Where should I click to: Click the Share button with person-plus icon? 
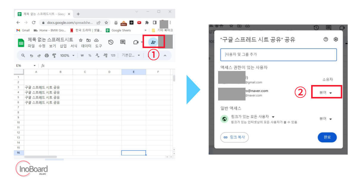tap(153, 42)
